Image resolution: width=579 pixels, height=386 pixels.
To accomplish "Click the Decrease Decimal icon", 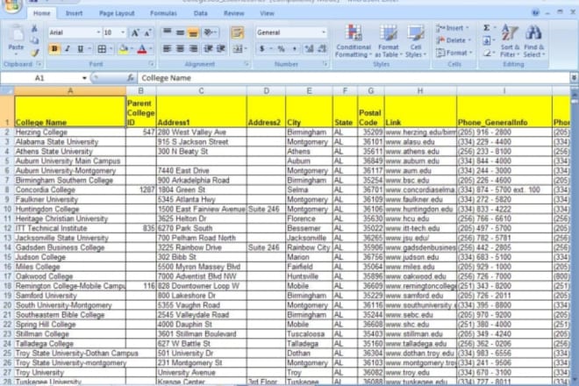I will point(322,48).
